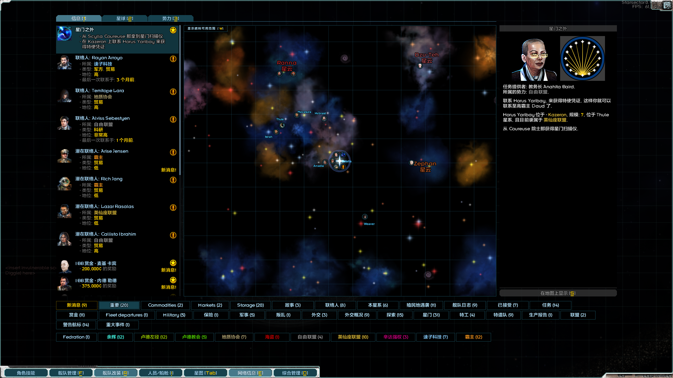Click Weaver star system icon on map
Viewport: 673px width, 378px height.
tap(365, 217)
